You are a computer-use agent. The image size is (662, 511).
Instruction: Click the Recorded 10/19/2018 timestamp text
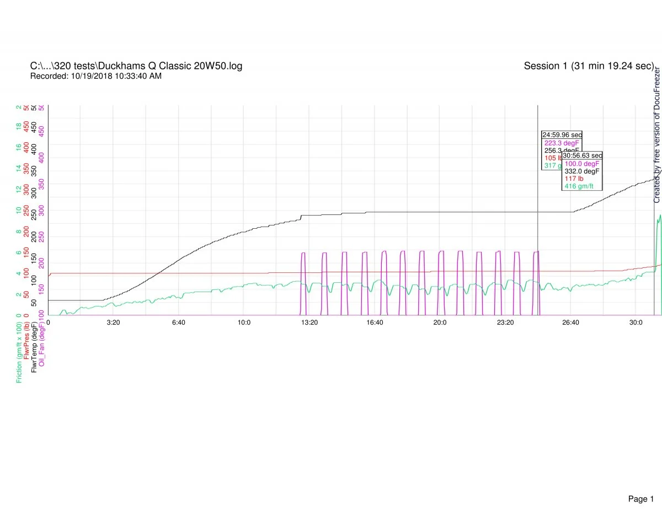pos(95,77)
